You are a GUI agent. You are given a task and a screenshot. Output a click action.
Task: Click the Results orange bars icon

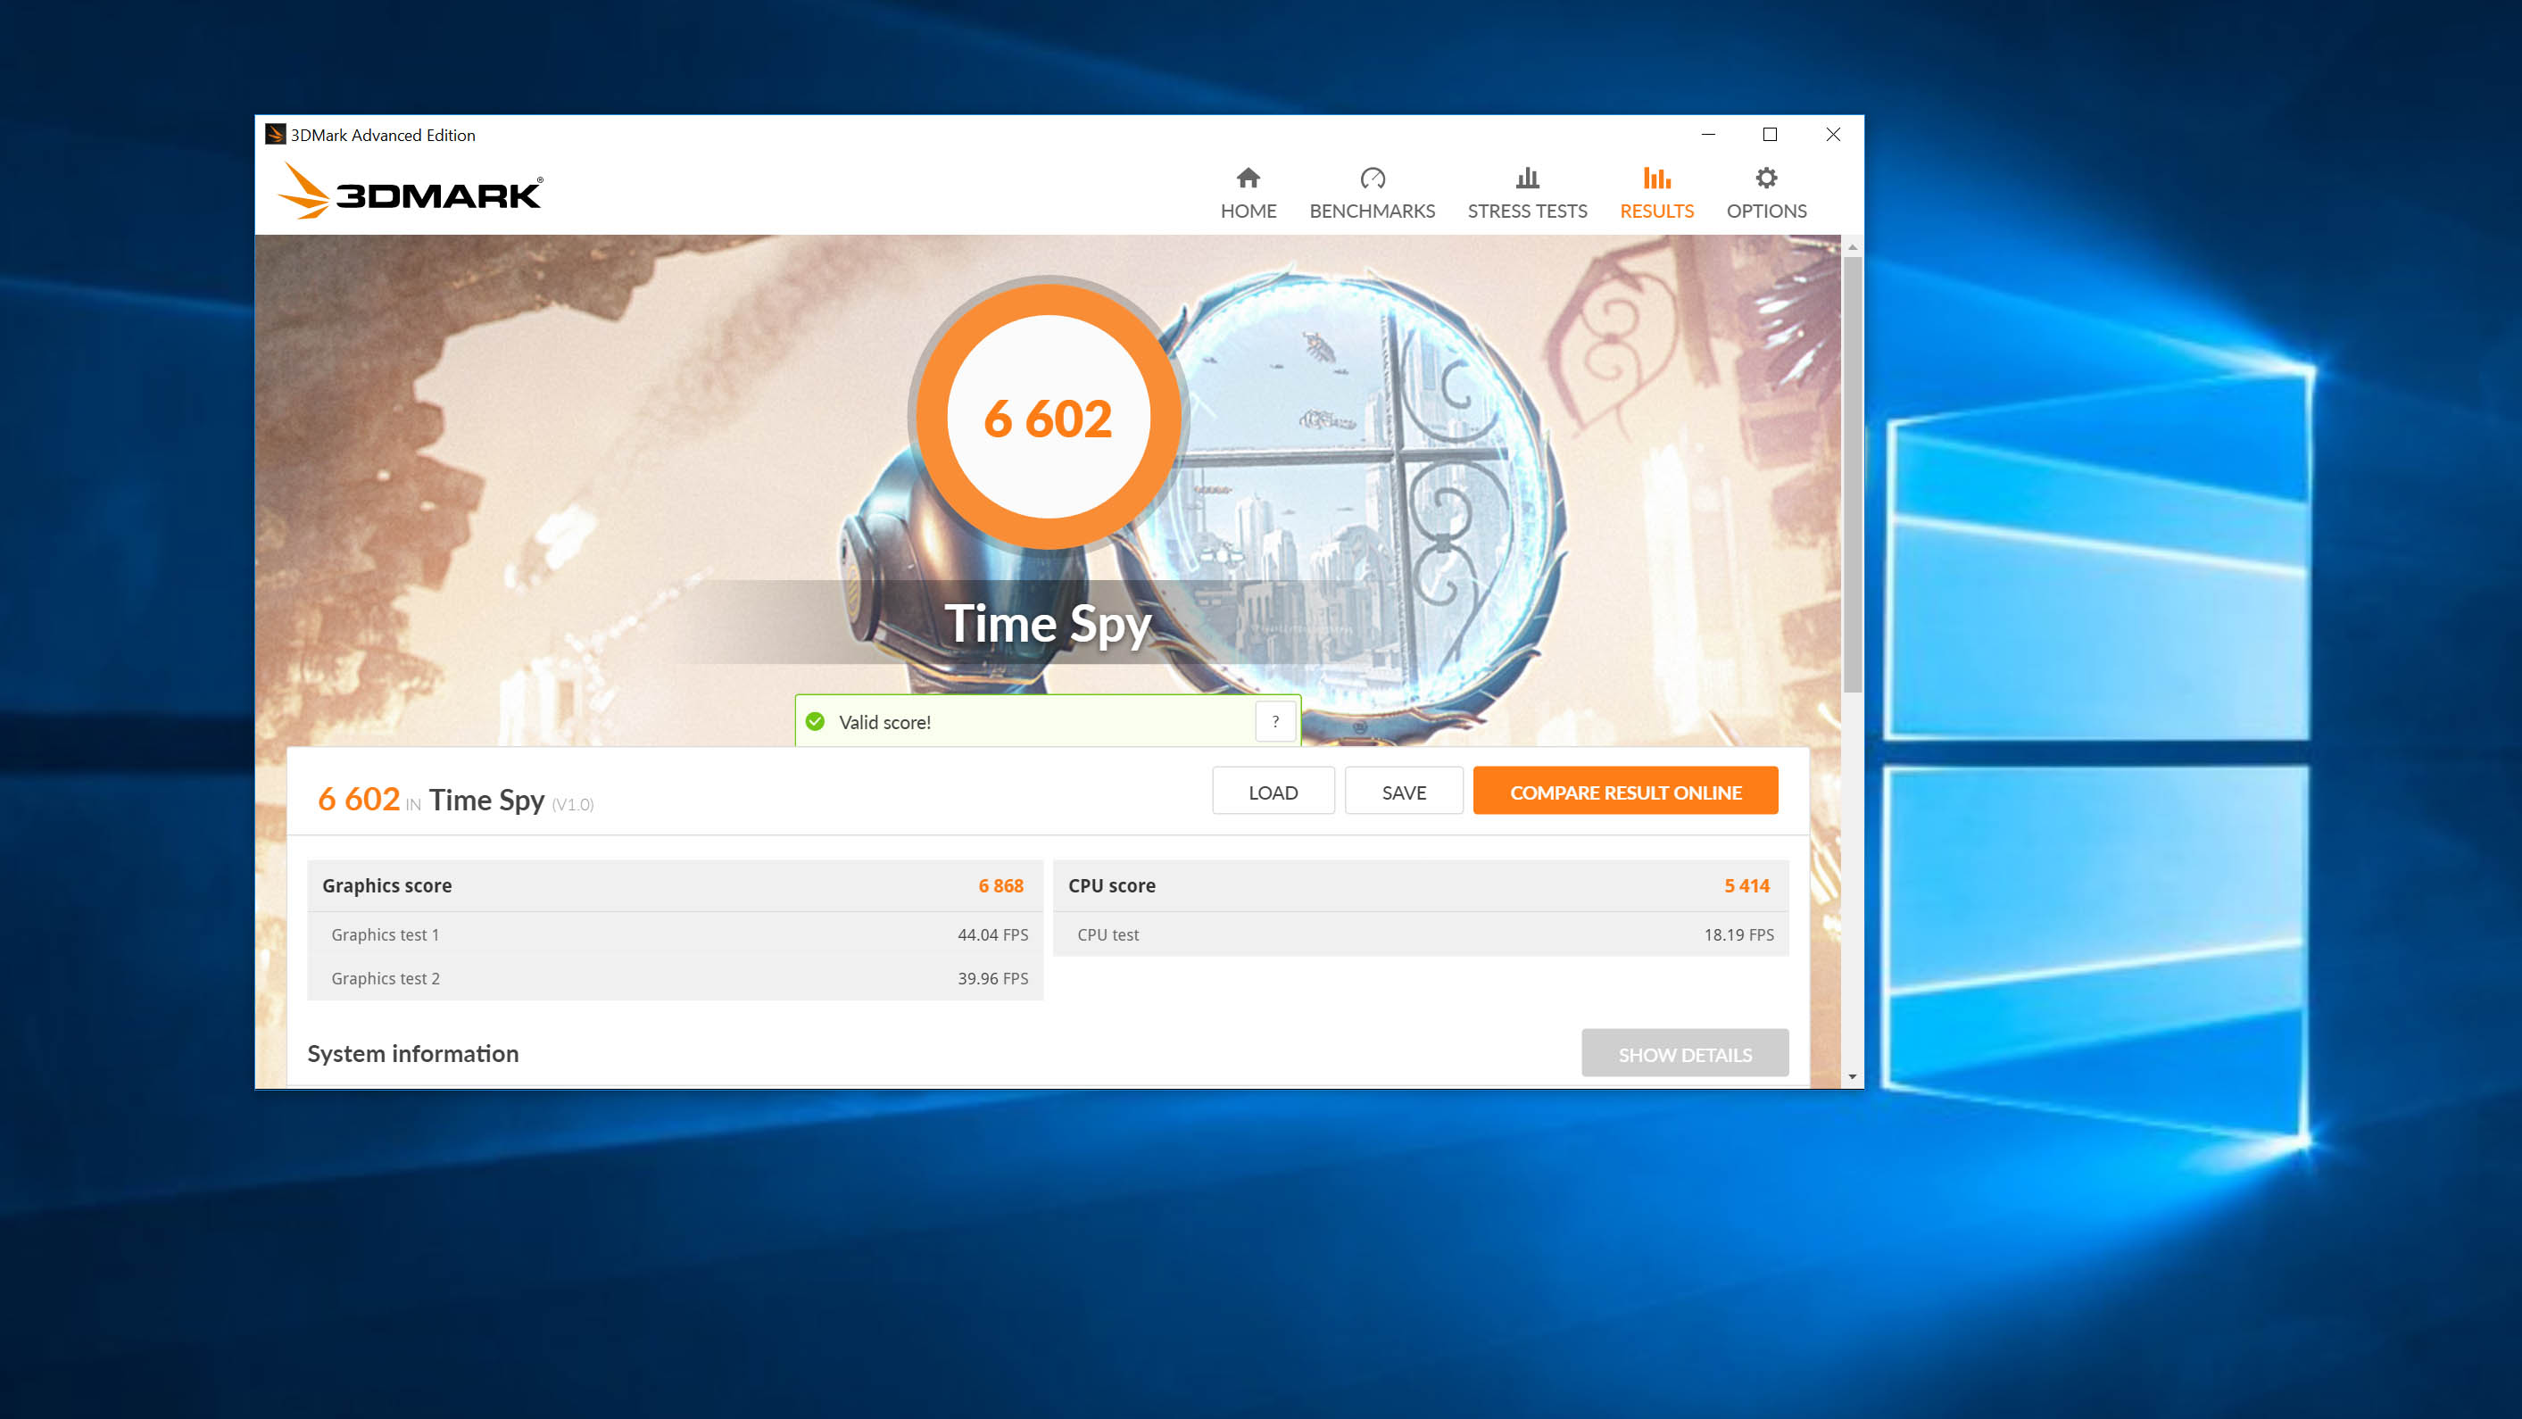(x=1656, y=178)
